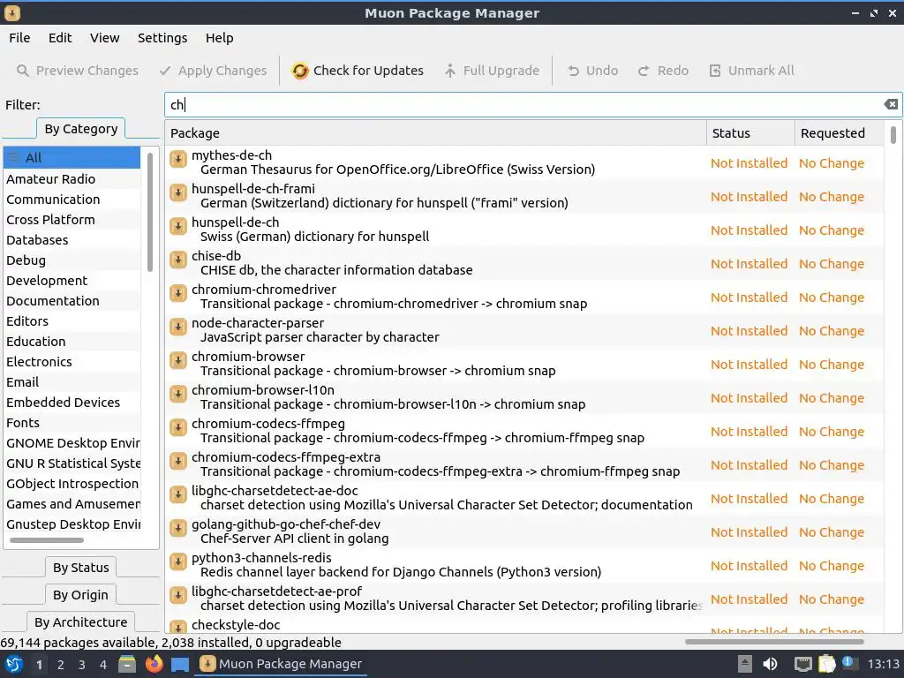Click the category list horizontal scrollbar
Viewport: 904px width, 678px height.
click(x=47, y=540)
